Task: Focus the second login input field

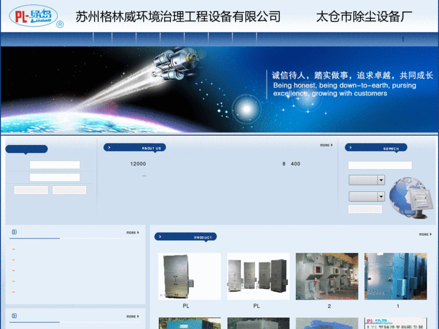Action: [x=55, y=177]
